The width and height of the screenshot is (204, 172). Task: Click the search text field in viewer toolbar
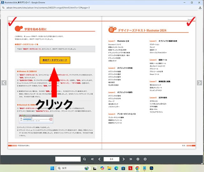(x=68, y=159)
